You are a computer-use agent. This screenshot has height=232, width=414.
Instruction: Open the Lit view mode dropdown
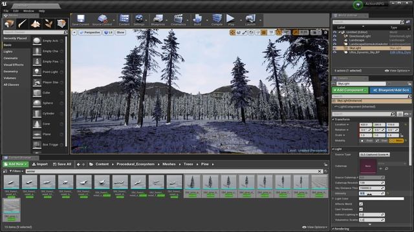[108, 32]
